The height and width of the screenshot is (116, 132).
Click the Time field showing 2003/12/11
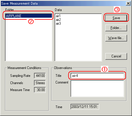pos(85,107)
